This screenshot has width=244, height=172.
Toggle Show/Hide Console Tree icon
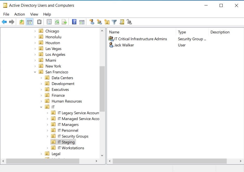(x=30, y=22)
